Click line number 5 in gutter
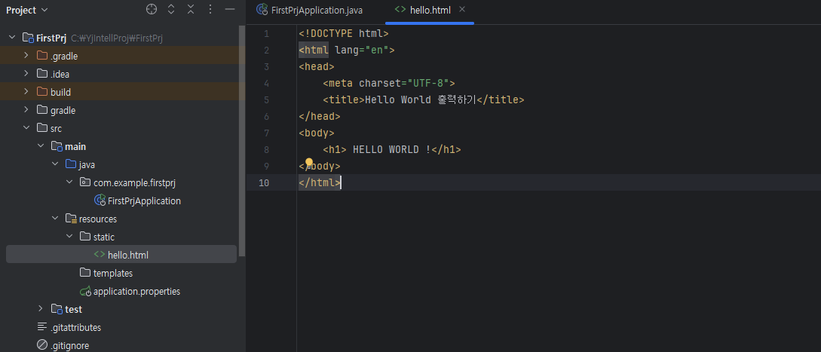This screenshot has width=821, height=352. click(x=267, y=99)
